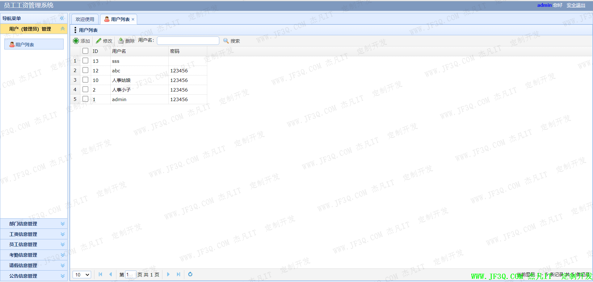Click the 安全退出 logout link
This screenshot has width=593, height=282.
pos(576,5)
